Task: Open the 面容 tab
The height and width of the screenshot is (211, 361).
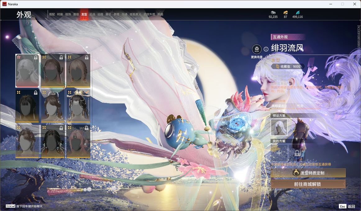Action: click(76, 14)
